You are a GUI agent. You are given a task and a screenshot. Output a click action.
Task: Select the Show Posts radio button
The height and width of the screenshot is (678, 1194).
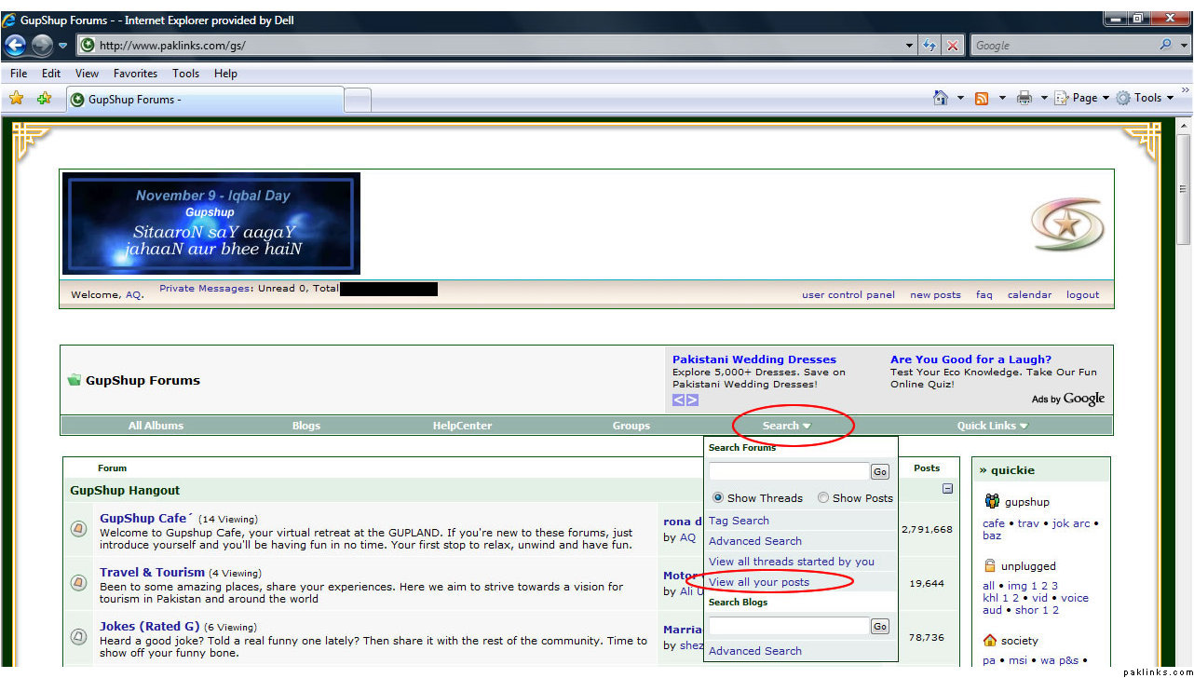pos(823,498)
